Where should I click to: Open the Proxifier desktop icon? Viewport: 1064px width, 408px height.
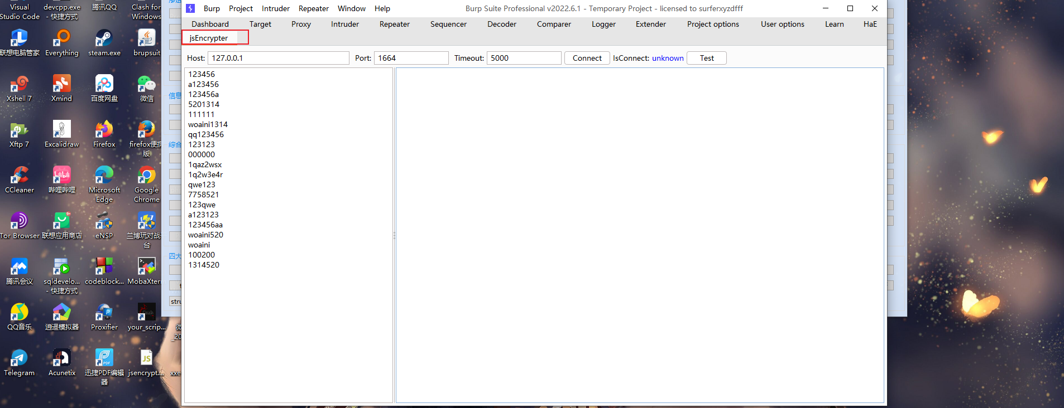click(104, 317)
